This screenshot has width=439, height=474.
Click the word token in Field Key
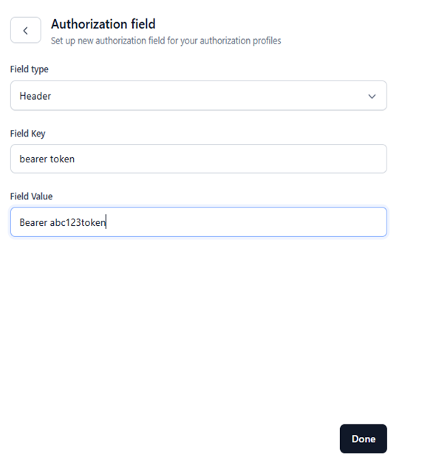point(62,159)
